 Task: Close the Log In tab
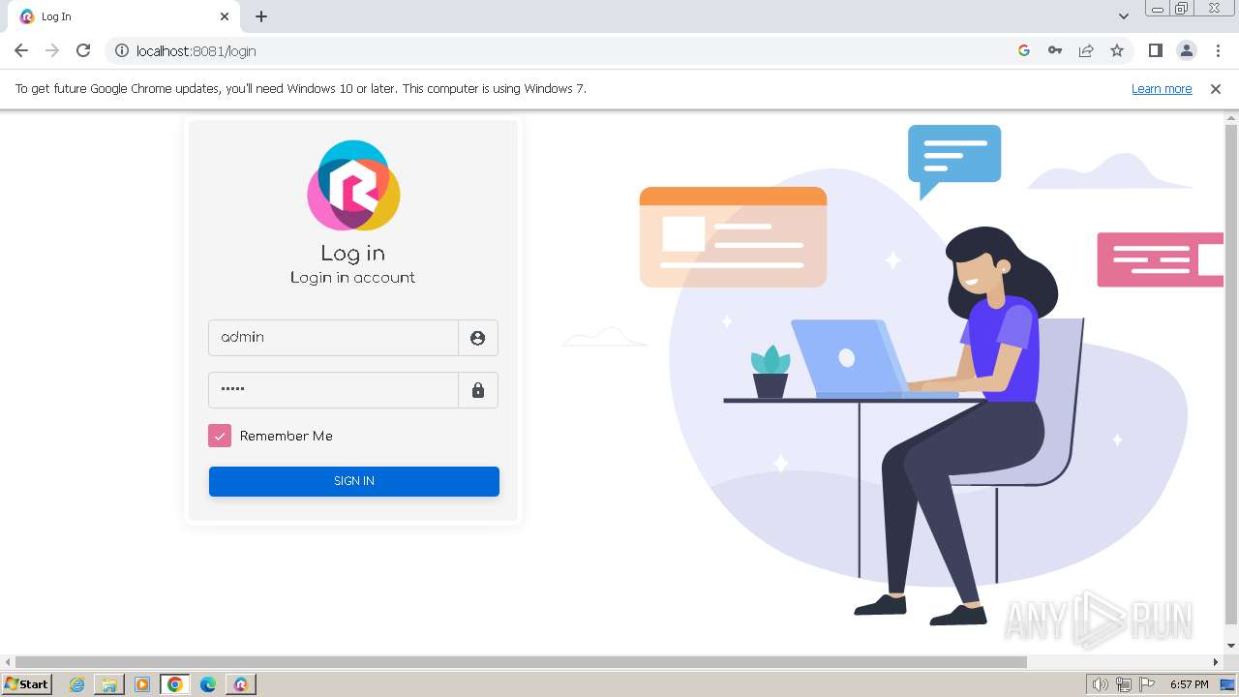coord(225,16)
